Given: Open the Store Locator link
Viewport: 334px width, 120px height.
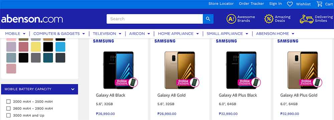Looking at the screenshot, I should coord(221,4).
